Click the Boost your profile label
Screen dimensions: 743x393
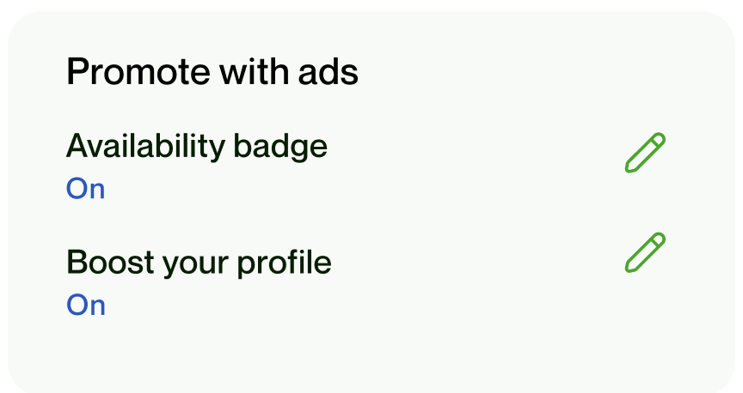coord(199,263)
